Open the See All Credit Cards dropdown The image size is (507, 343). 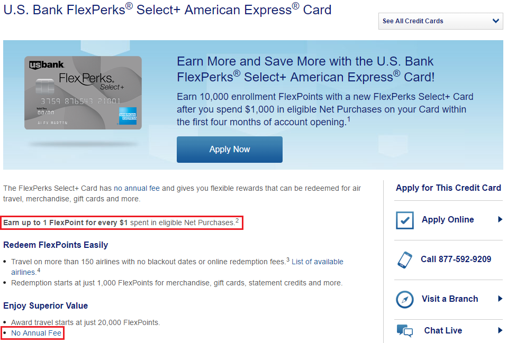[x=440, y=21]
